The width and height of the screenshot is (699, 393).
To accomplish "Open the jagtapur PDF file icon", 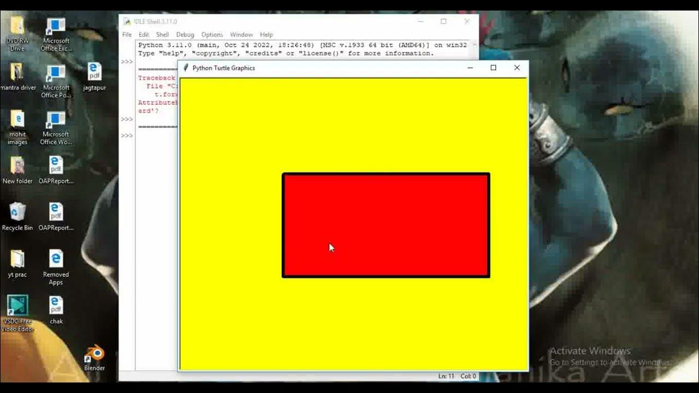I will pos(94,76).
